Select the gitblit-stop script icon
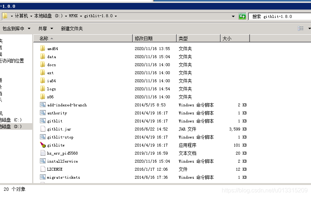 (x=43, y=137)
